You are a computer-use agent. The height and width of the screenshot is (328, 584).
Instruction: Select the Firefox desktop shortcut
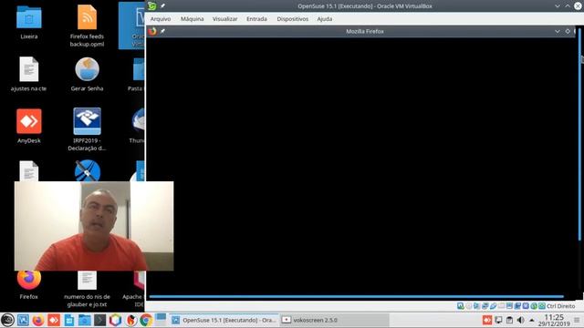click(28, 286)
